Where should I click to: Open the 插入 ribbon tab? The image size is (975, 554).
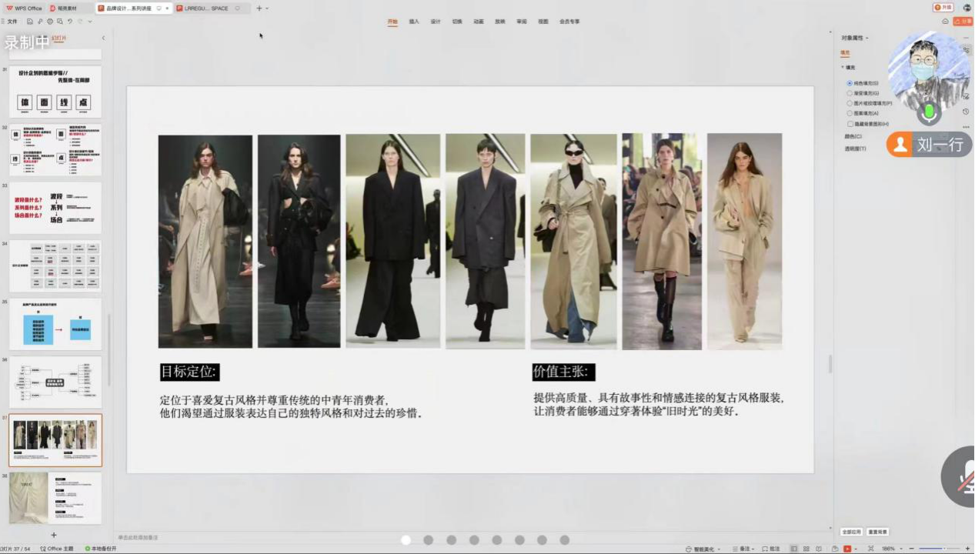(x=414, y=22)
